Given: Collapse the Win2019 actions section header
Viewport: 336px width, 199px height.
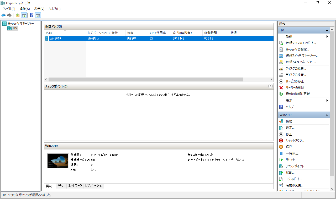Looking at the screenshot, I should pyautogui.click(x=304, y=115).
